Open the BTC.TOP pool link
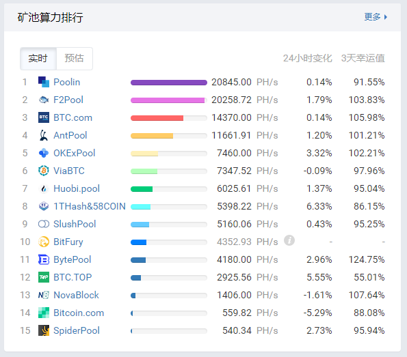The height and width of the screenshot is (357, 407). pos(73,277)
